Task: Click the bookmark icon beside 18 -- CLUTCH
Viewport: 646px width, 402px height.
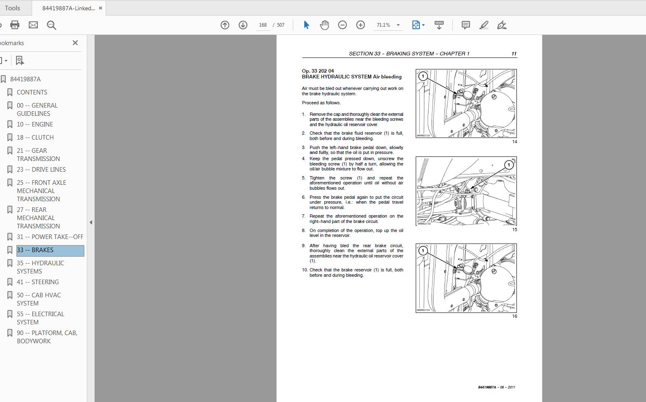Action: point(10,138)
